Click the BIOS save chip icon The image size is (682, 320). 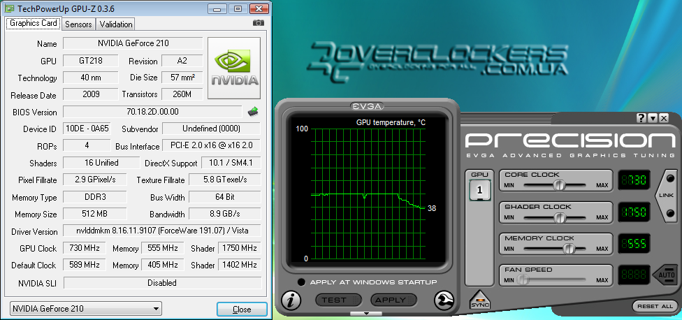pos(253,112)
